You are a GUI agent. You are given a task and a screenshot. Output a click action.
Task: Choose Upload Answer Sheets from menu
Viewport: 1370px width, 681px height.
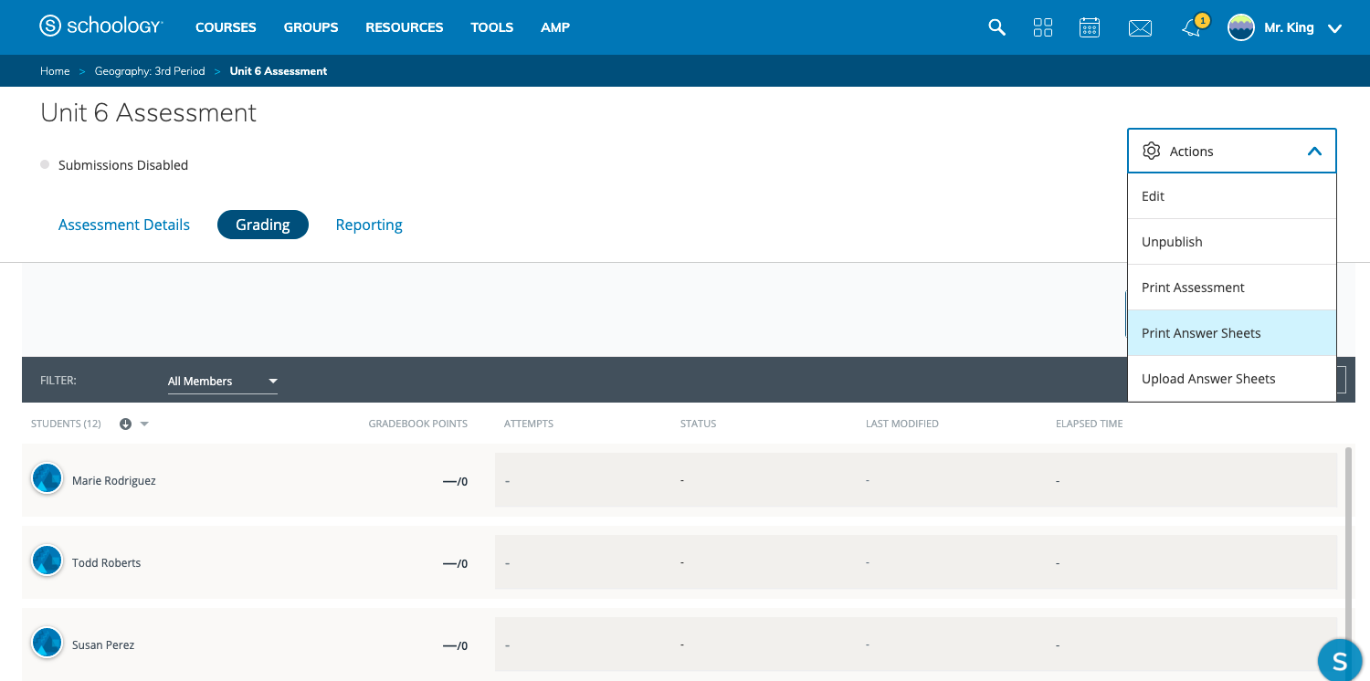(1207, 379)
